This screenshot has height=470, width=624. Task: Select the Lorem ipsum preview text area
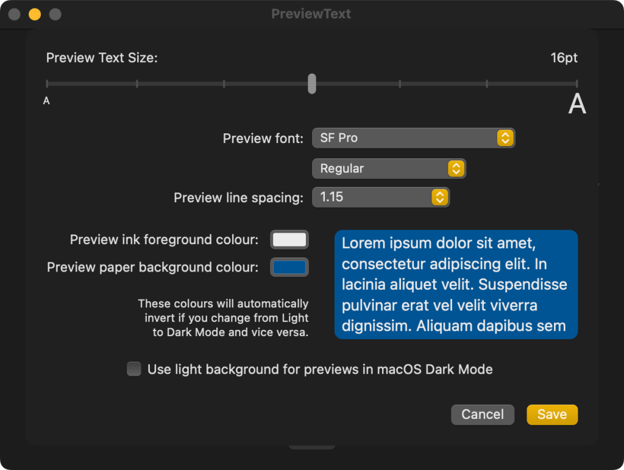(x=456, y=284)
